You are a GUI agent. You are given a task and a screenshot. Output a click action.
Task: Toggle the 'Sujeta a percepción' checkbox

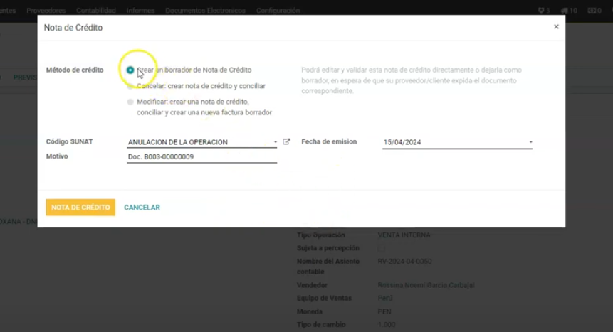381,248
